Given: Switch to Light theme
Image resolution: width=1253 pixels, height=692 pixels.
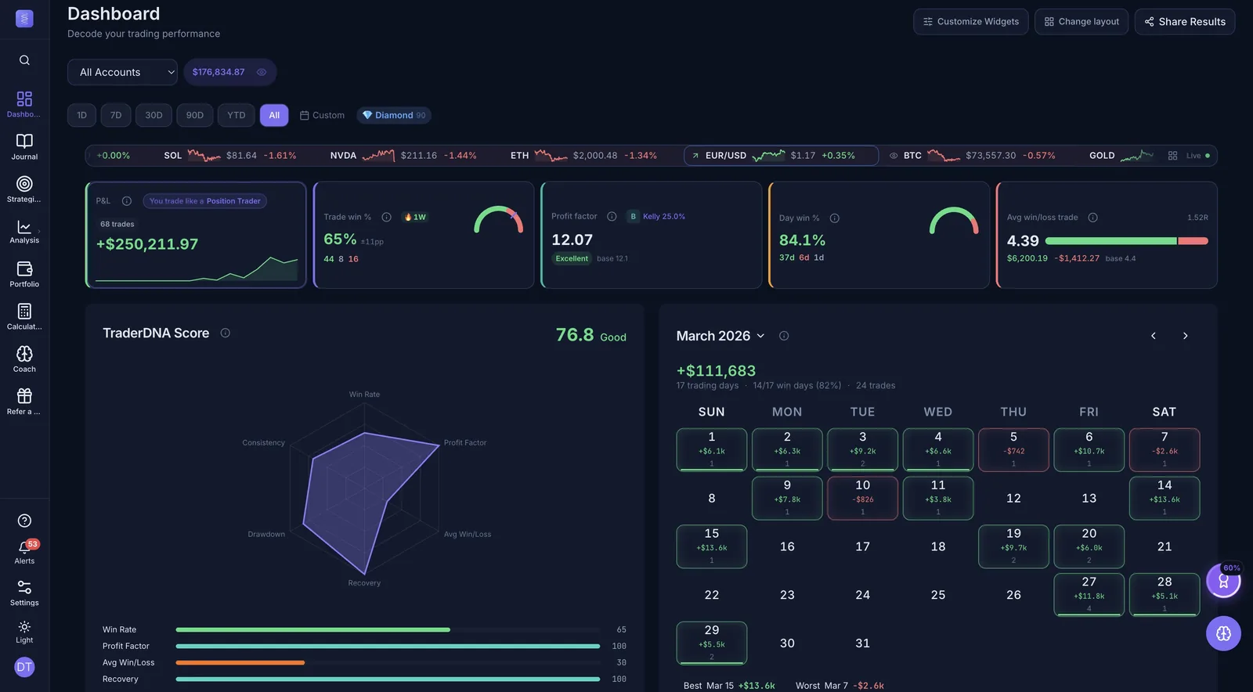Looking at the screenshot, I should (24, 632).
